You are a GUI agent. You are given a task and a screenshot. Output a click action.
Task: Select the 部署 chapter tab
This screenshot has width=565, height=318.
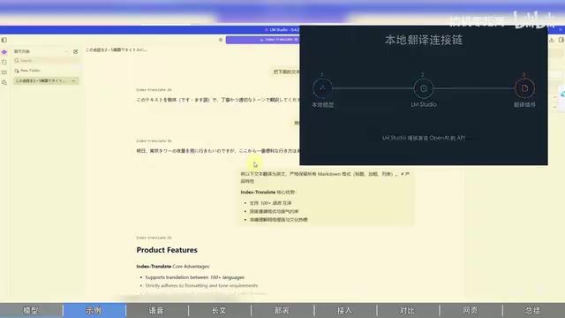282,310
